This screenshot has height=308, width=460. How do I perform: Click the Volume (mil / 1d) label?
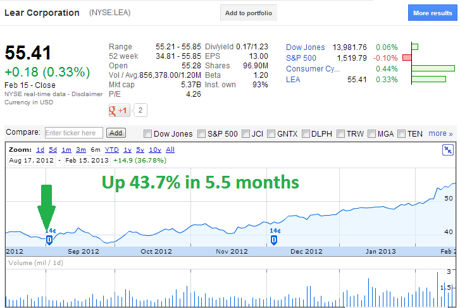pos(36,263)
